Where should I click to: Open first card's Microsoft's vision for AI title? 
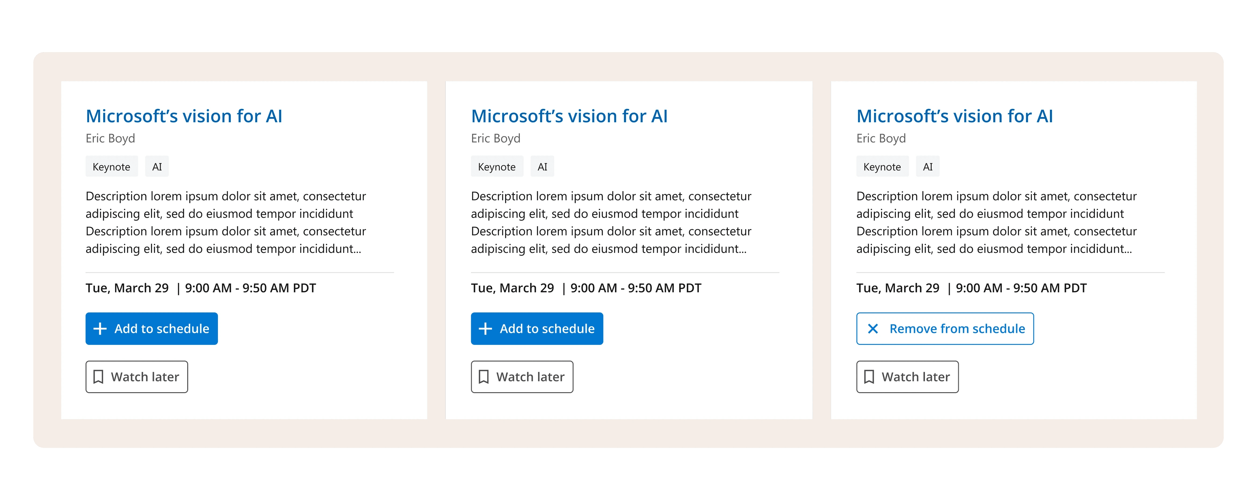pos(184,116)
